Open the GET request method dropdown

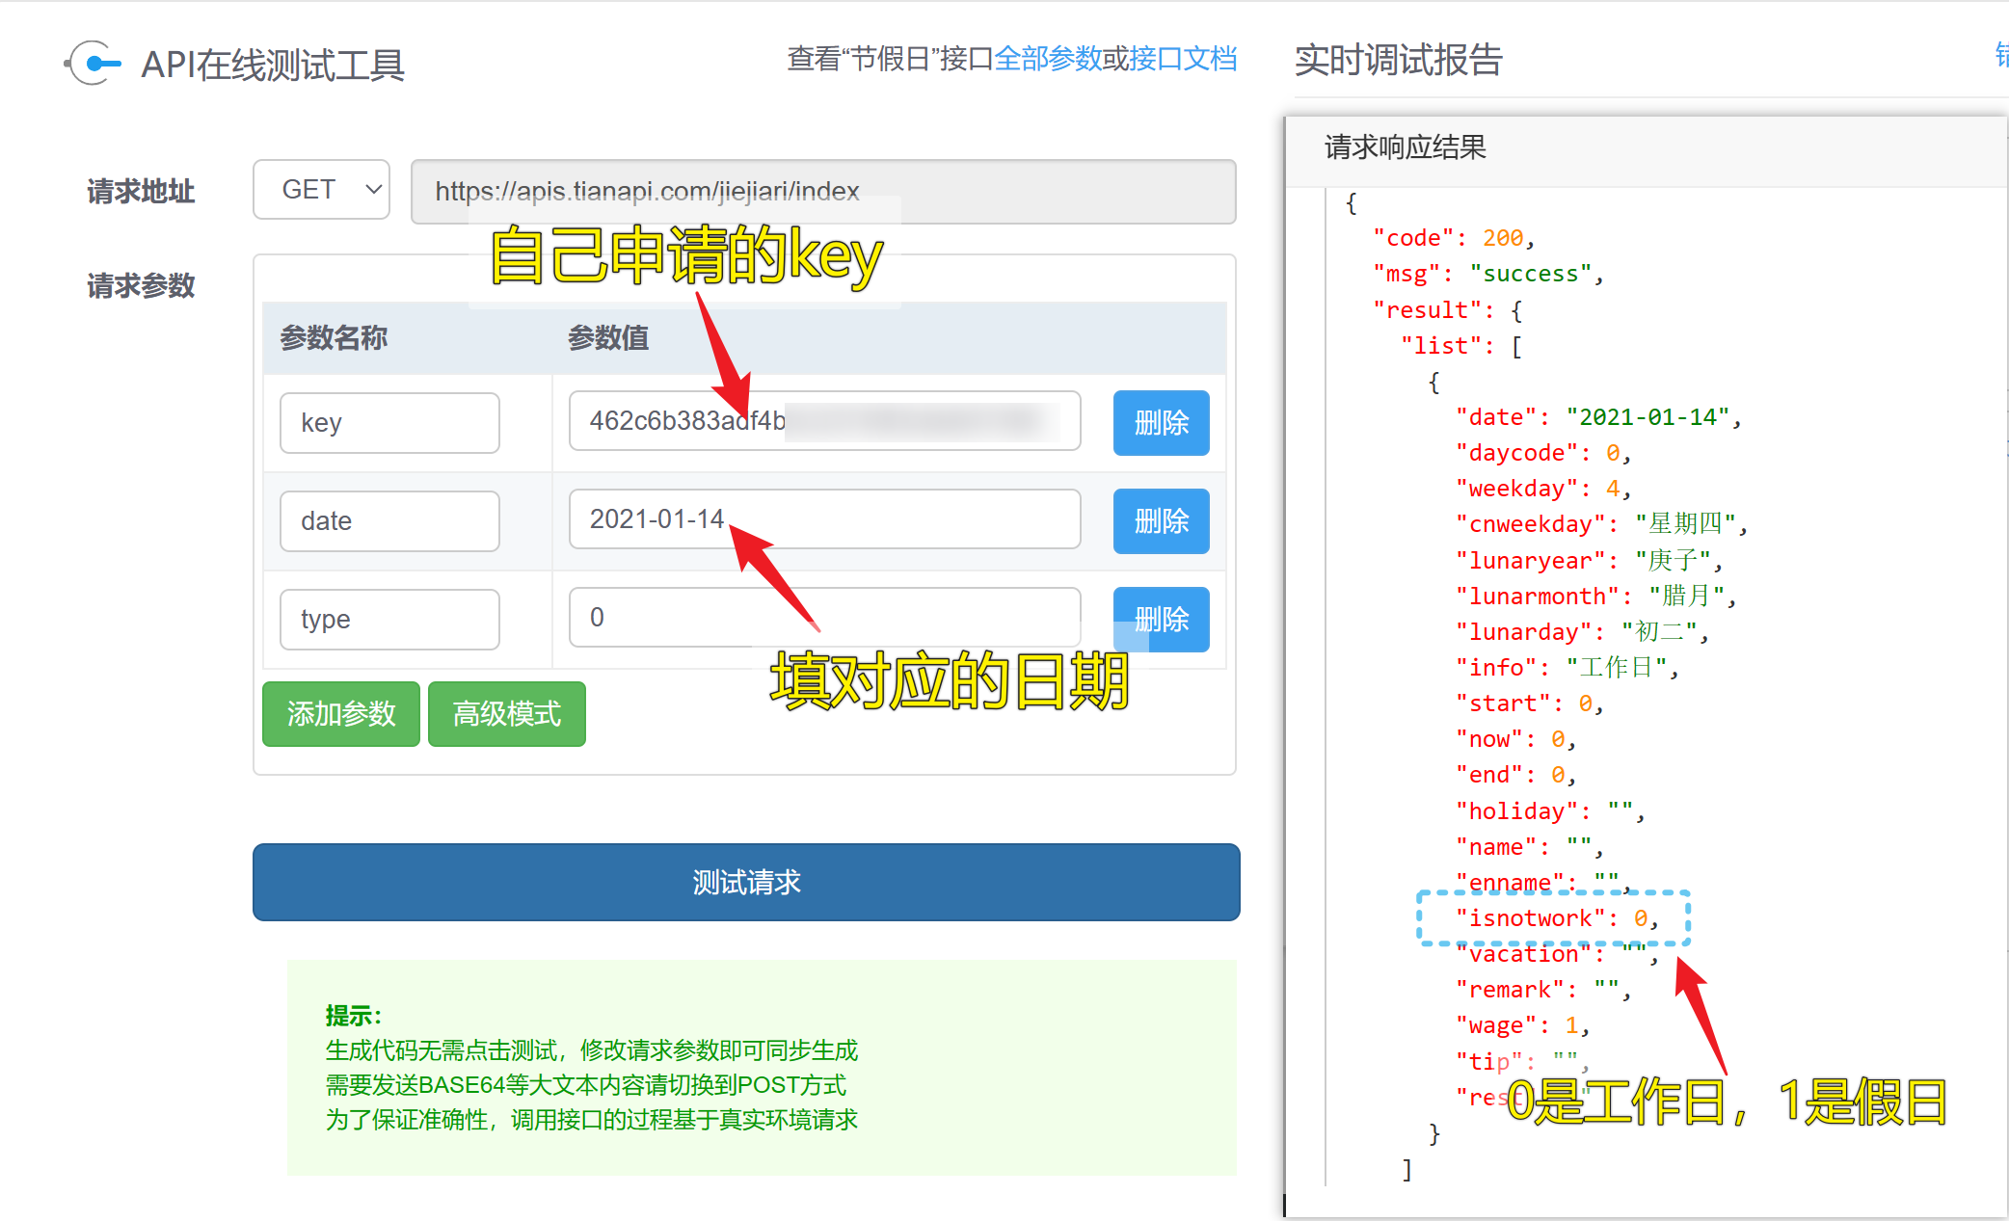coord(321,190)
